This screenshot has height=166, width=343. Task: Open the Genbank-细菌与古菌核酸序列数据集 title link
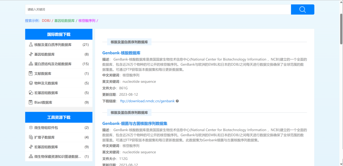(135, 124)
